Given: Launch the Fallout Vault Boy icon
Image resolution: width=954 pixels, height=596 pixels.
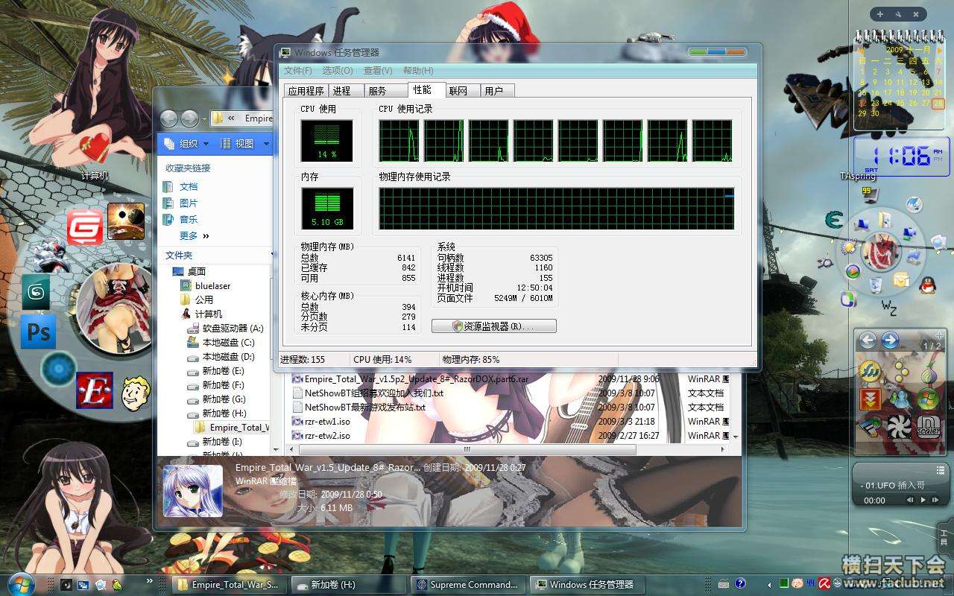Looking at the screenshot, I should 136,393.
